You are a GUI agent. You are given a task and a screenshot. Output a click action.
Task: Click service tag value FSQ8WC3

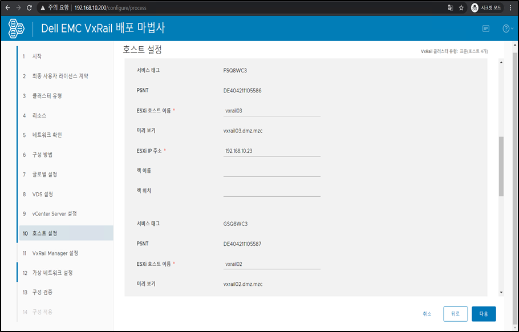pyautogui.click(x=235, y=71)
